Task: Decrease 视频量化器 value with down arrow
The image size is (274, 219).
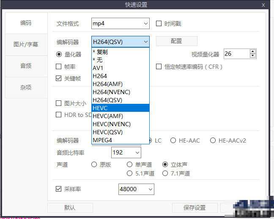Action: (x=253, y=56)
